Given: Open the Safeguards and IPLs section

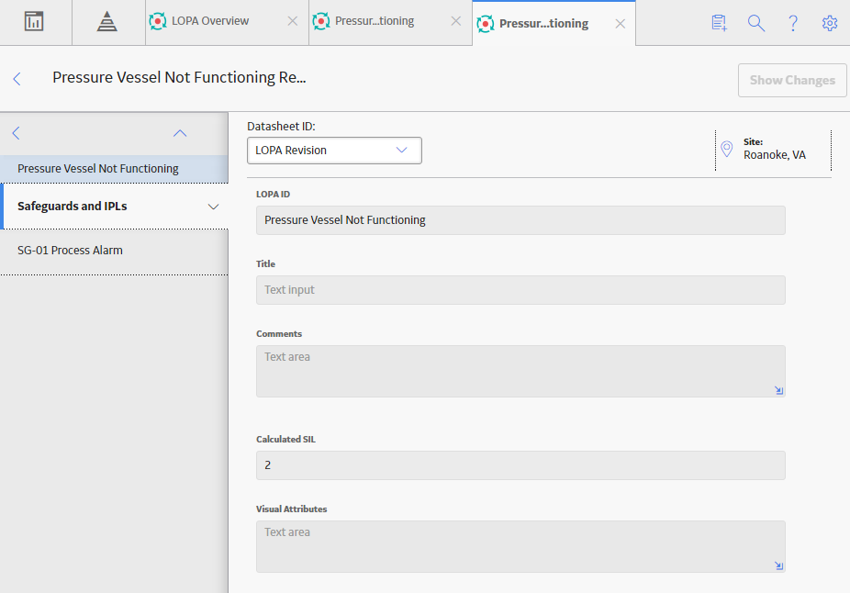Looking at the screenshot, I should point(114,206).
